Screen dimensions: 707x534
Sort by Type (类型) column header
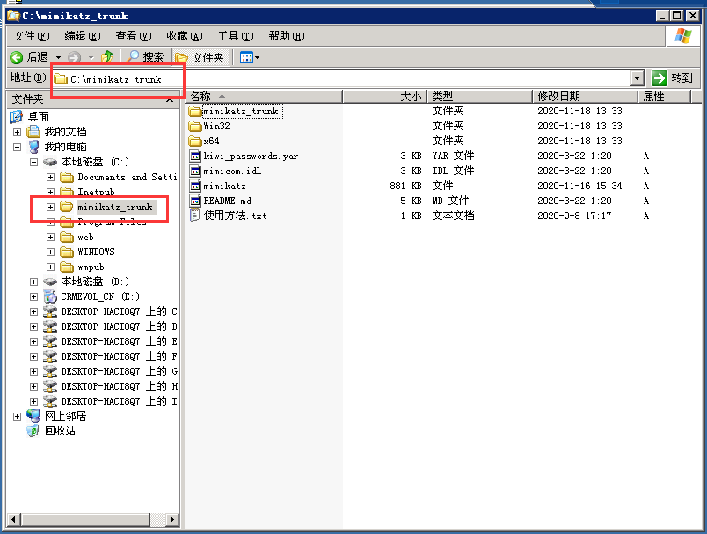click(480, 97)
